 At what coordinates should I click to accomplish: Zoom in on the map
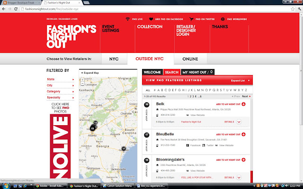tap(82, 80)
